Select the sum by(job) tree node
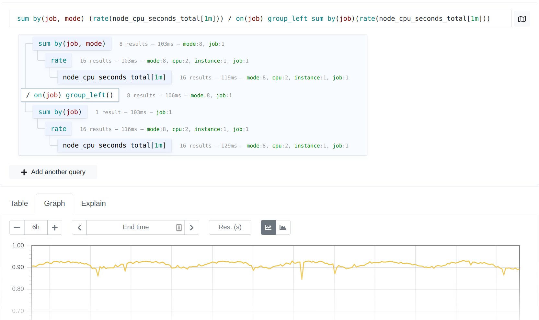Image resolution: width=539 pixels, height=320 pixels. coord(60,112)
